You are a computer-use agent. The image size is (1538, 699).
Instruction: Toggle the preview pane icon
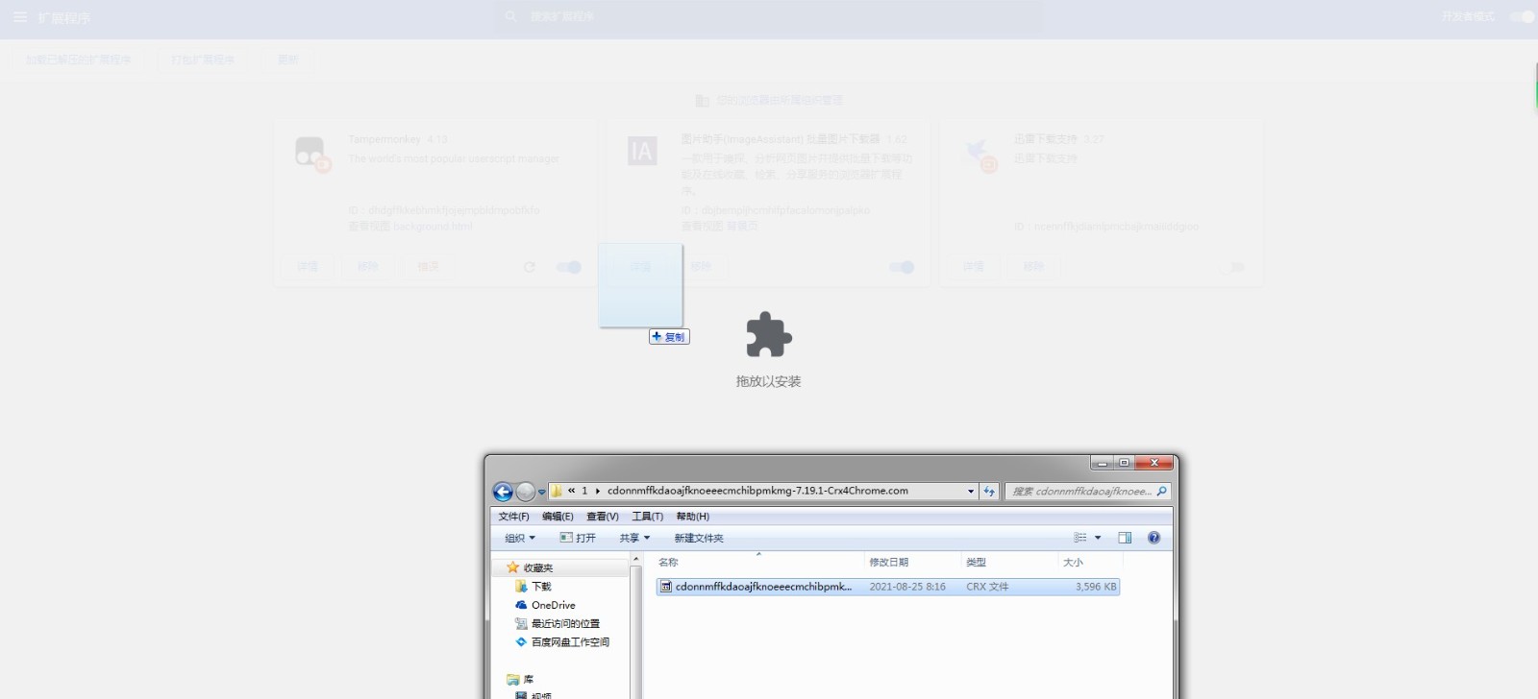click(1125, 538)
